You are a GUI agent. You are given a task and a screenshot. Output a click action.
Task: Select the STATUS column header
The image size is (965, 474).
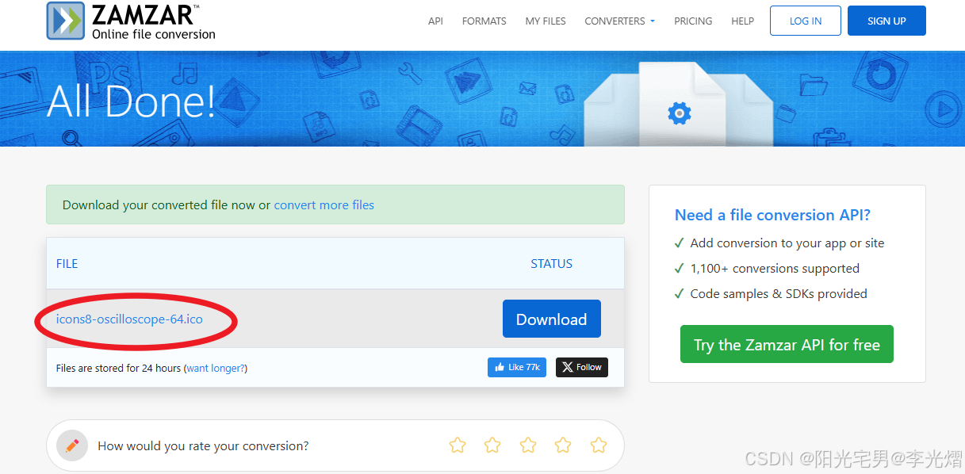click(x=552, y=263)
